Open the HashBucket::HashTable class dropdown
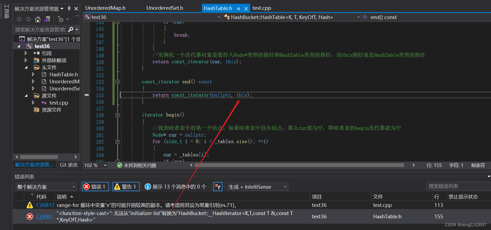Viewport: 491px width, 230px height. (358, 17)
